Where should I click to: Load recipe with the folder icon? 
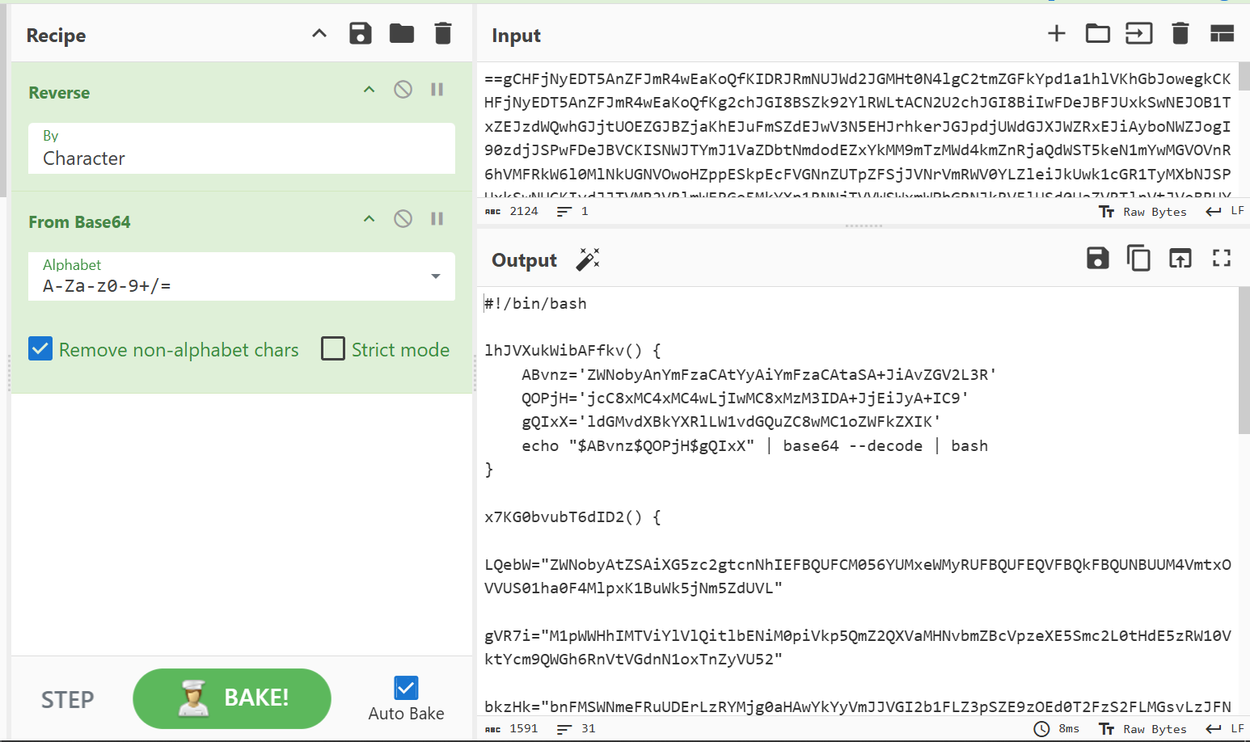click(402, 34)
